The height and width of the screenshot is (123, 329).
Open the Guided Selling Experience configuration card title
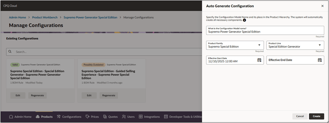108,75
